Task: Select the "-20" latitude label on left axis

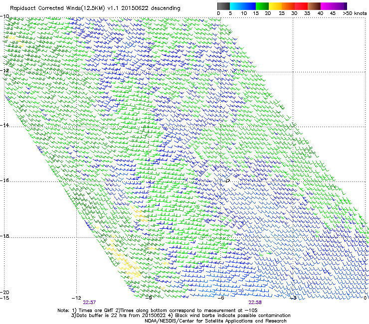Action: click(x=4, y=292)
